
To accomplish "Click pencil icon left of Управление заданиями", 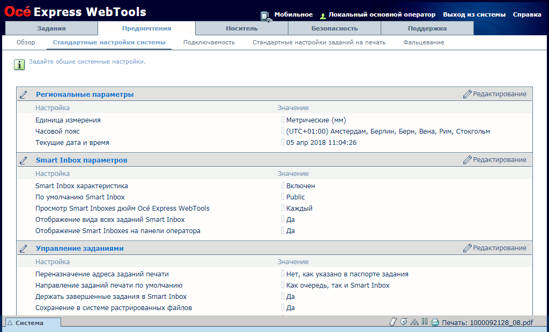I will point(24,249).
